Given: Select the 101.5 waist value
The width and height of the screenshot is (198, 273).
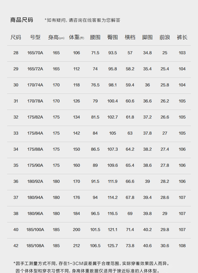Looking at the screenshot, I should point(95,230).
